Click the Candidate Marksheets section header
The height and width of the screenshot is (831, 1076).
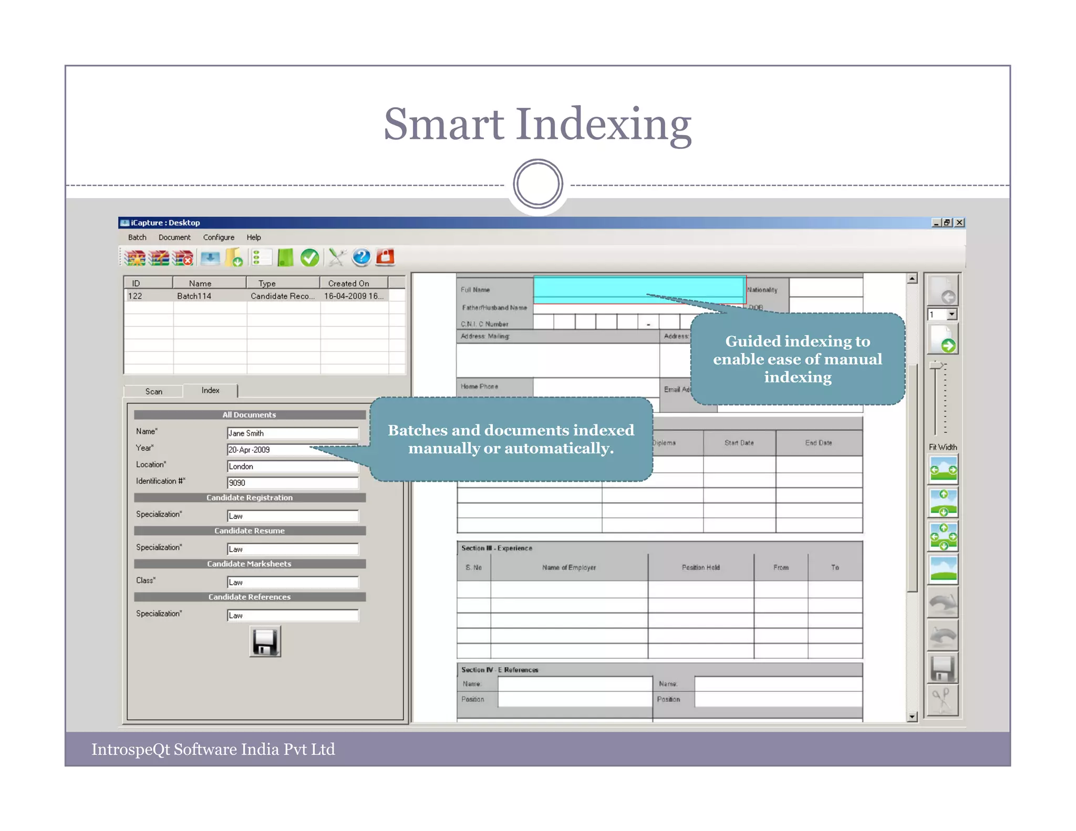(250, 564)
